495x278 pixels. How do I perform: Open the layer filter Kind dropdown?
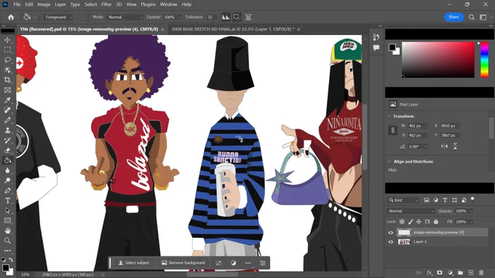pos(403,200)
